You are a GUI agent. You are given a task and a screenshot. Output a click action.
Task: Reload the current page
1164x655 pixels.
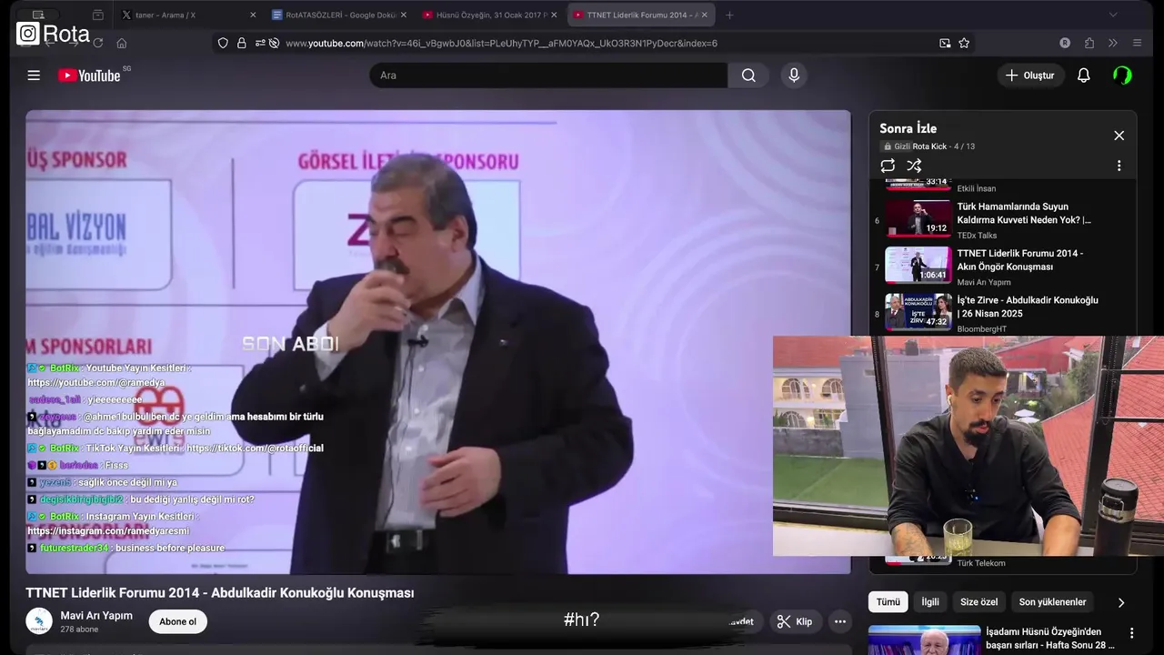(97, 43)
